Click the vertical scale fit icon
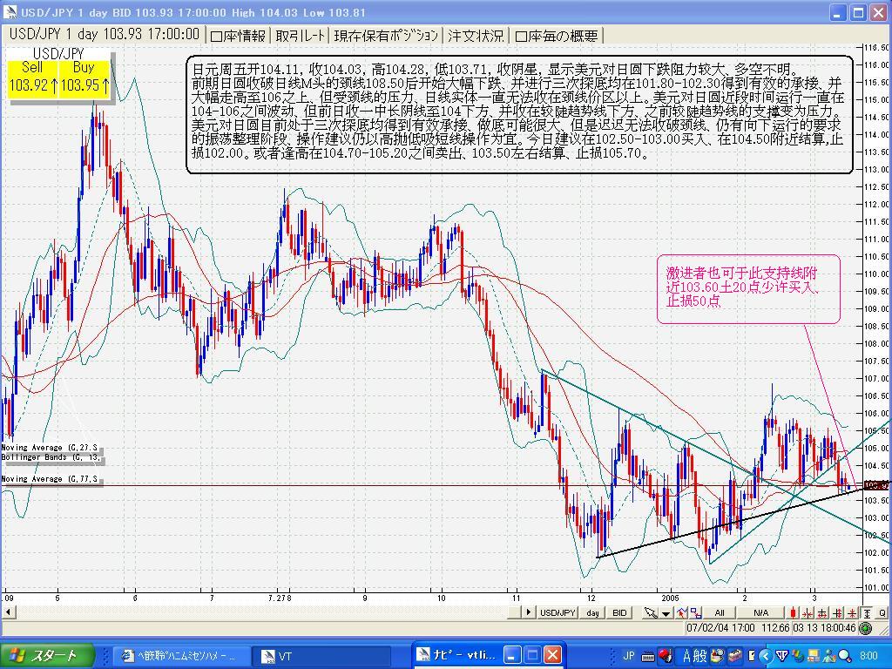 867,613
